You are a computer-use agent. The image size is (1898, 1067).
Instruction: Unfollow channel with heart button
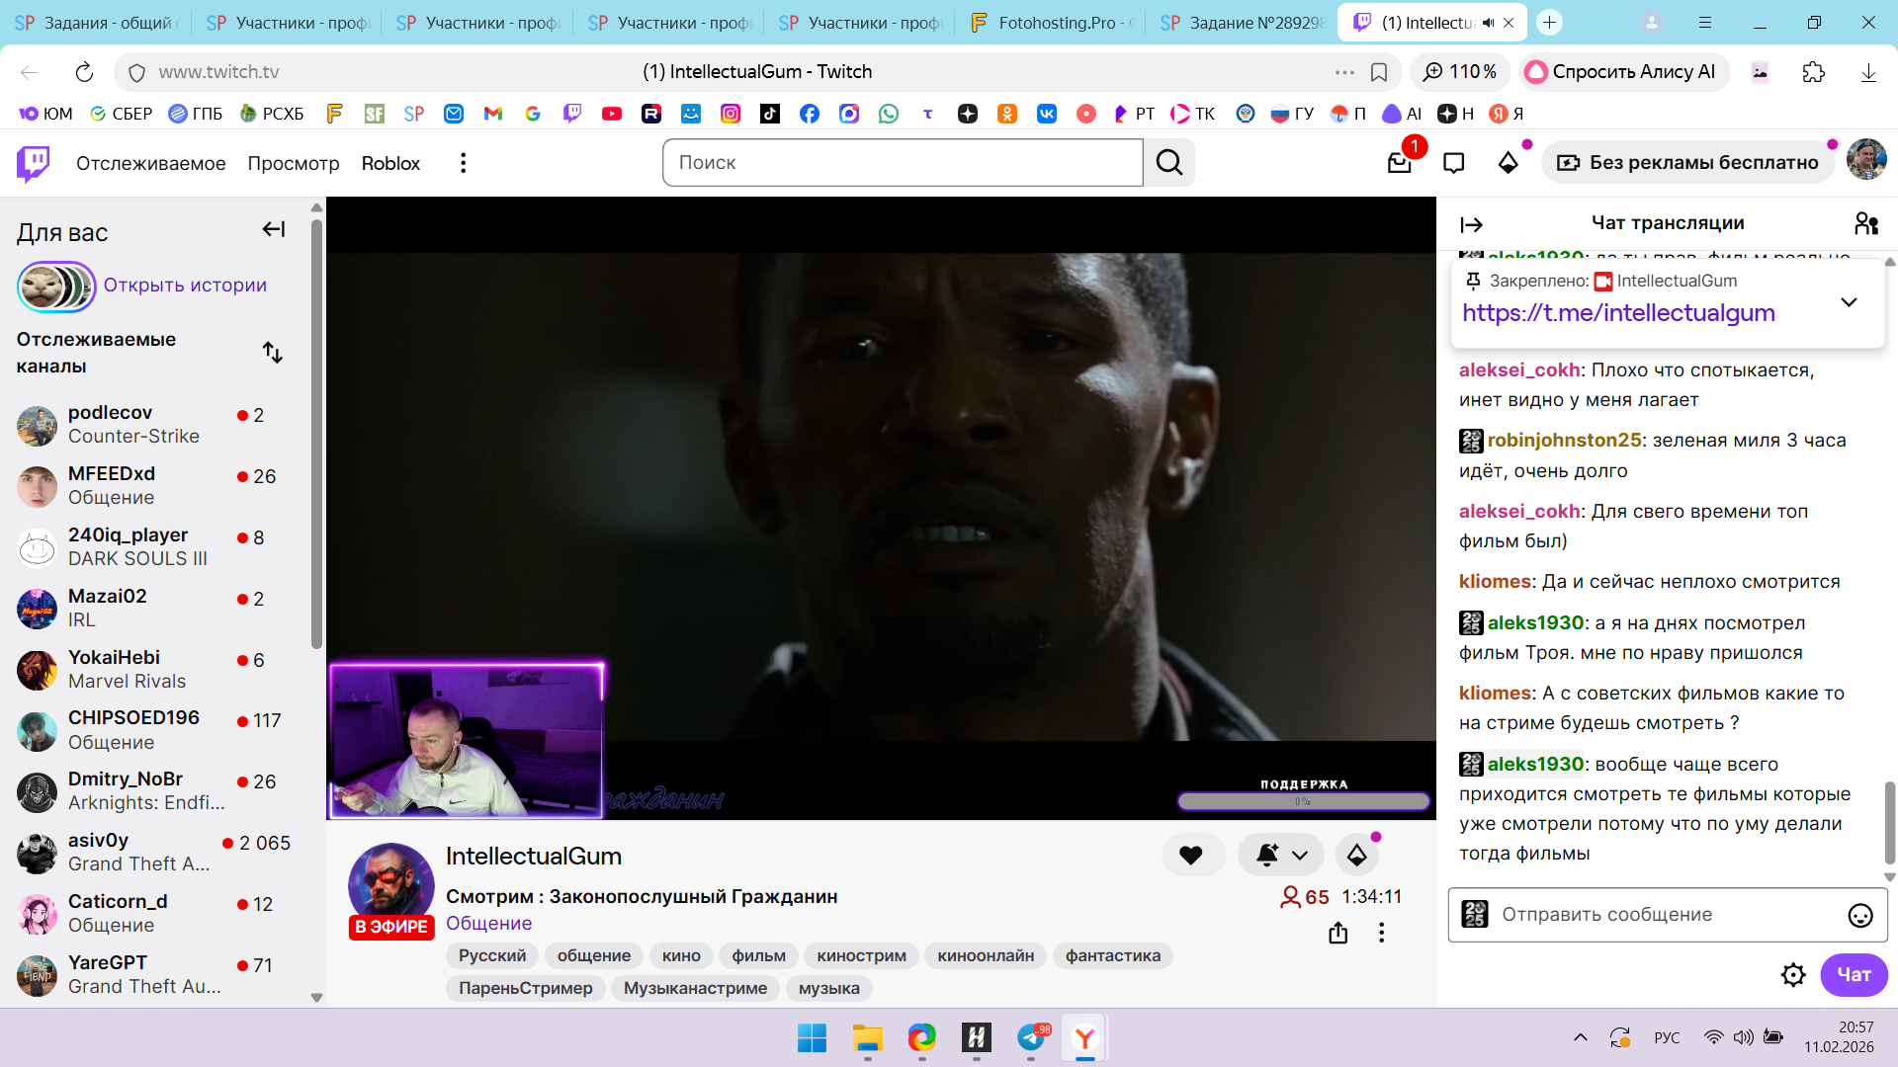tap(1191, 856)
